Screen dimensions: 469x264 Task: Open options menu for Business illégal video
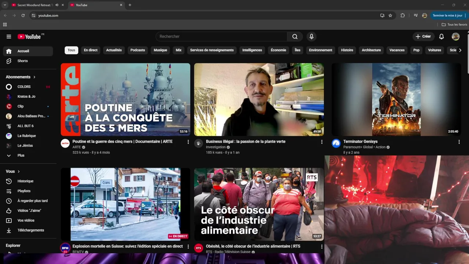pos(322,142)
